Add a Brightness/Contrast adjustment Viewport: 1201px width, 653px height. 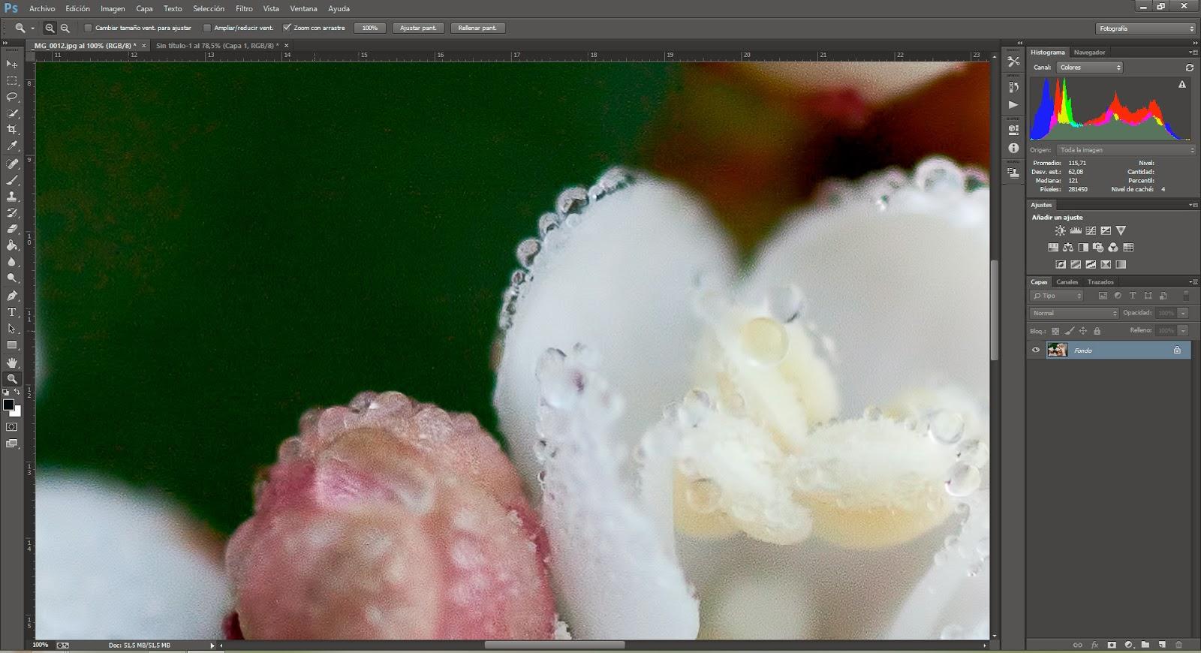pos(1060,231)
